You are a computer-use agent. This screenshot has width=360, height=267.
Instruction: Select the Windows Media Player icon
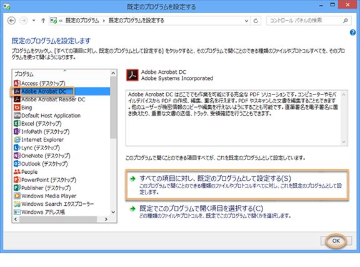[x=17, y=196]
